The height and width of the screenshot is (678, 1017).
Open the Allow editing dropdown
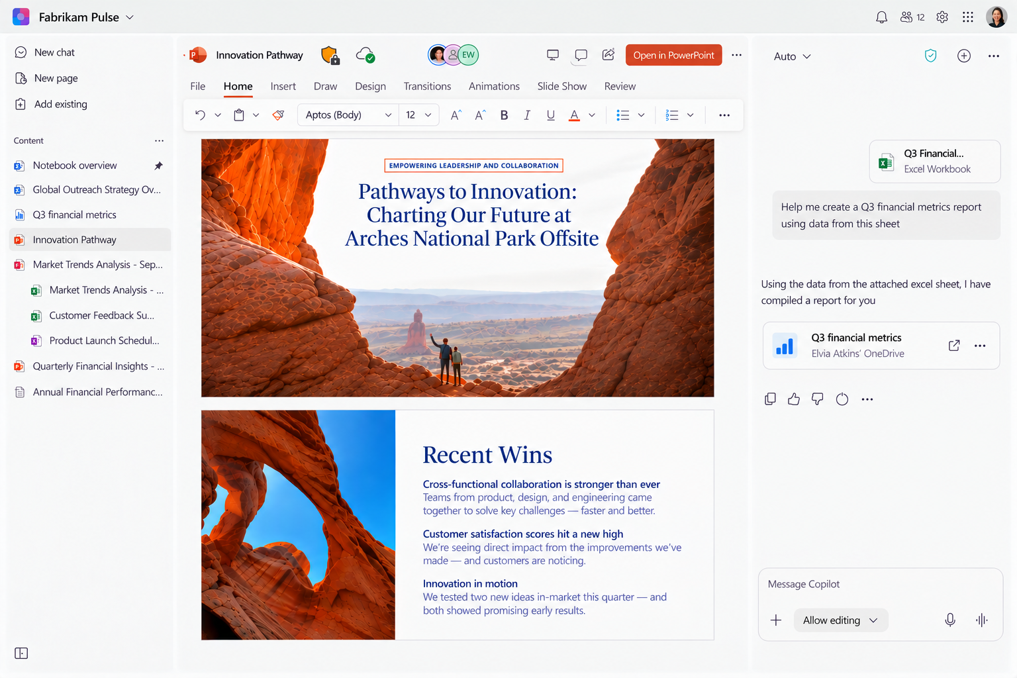[841, 620]
